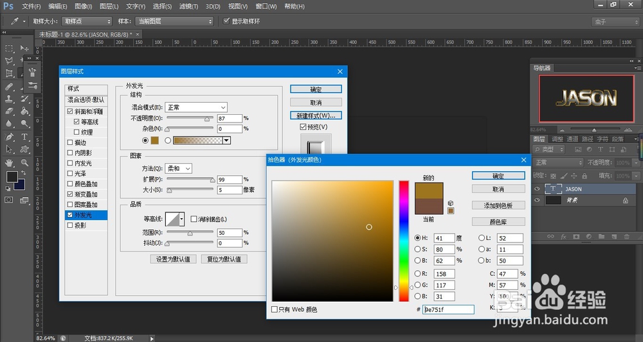Click link layers chain icon
The width and height of the screenshot is (643, 342).
pos(551,237)
